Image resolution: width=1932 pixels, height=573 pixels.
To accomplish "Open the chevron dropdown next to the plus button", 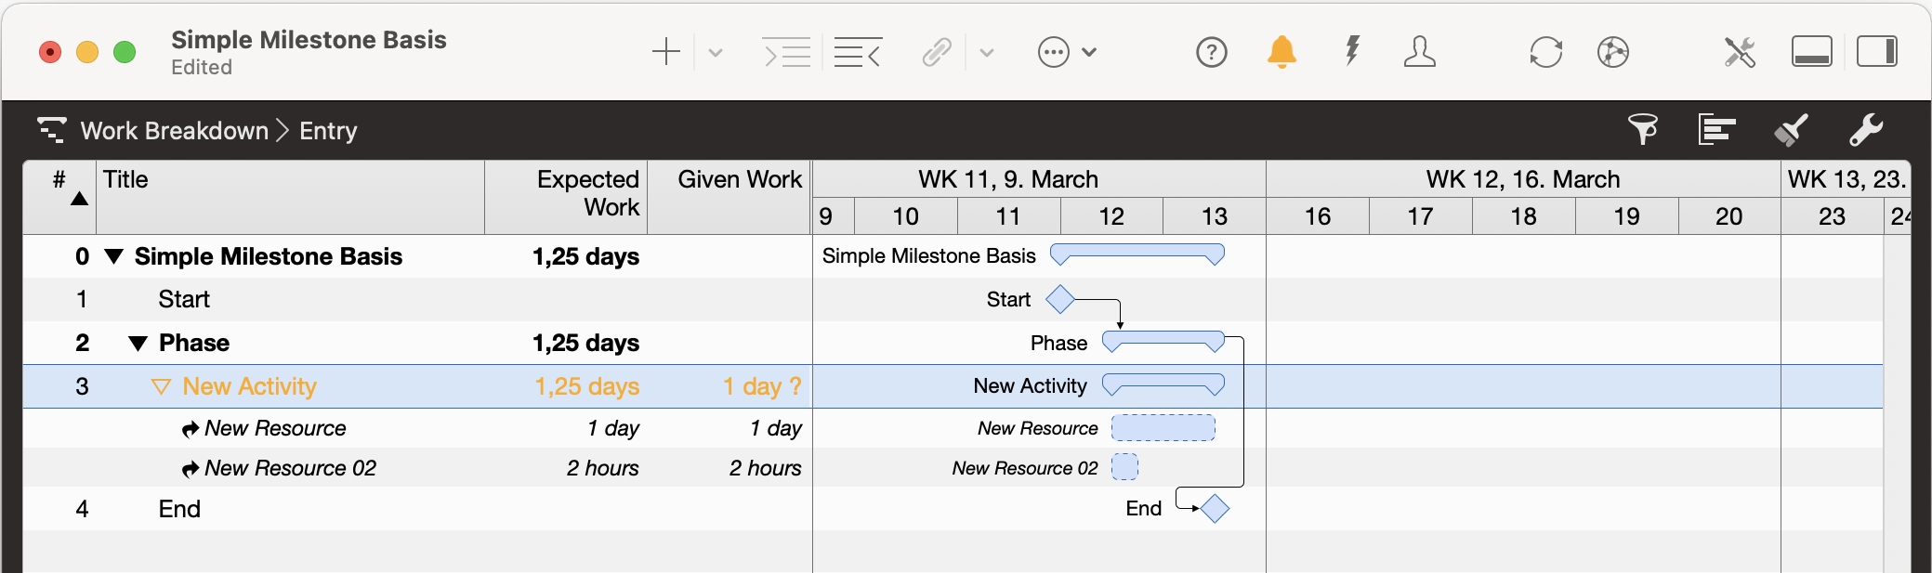I will [x=714, y=52].
